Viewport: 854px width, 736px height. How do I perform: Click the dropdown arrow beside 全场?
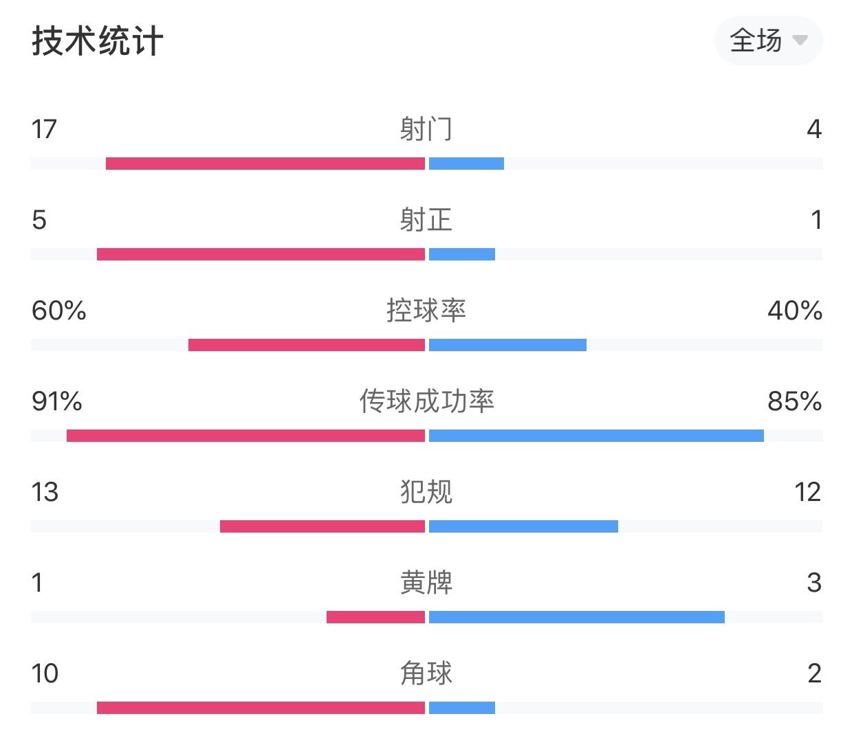800,41
